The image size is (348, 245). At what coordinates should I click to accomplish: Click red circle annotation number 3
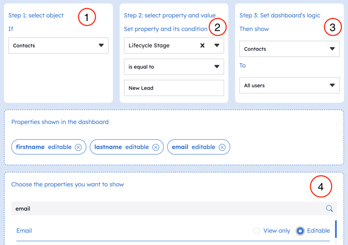click(x=332, y=27)
